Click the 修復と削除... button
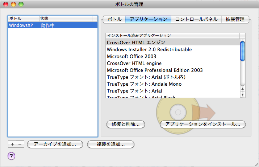The image size is (259, 167). coord(126,124)
